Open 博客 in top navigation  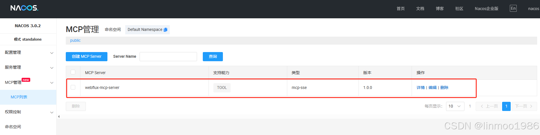click(x=440, y=9)
